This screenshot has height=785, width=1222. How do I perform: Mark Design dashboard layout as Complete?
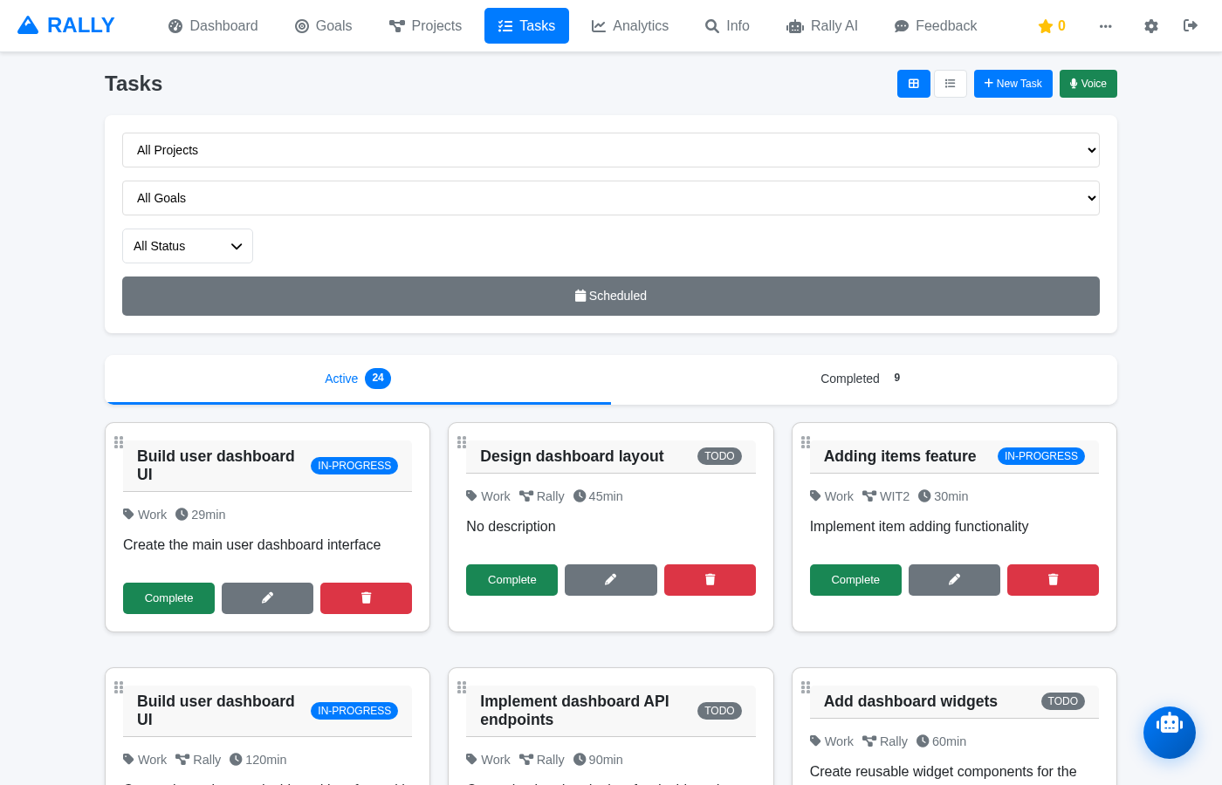point(511,580)
